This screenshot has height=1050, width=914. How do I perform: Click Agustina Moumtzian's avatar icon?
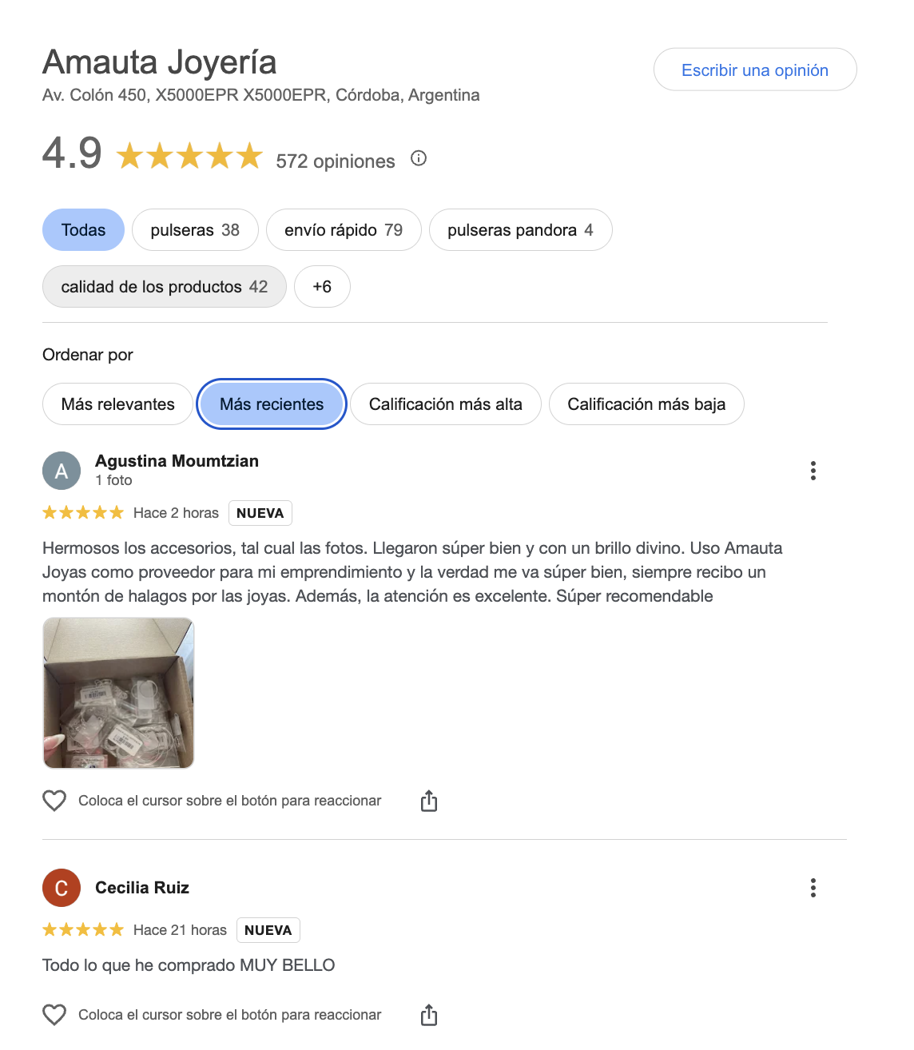click(62, 471)
